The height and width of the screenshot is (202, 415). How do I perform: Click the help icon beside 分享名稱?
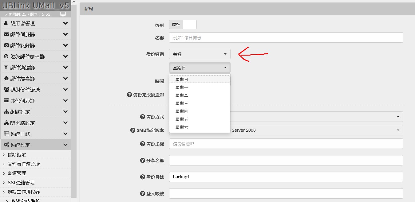point(142,160)
